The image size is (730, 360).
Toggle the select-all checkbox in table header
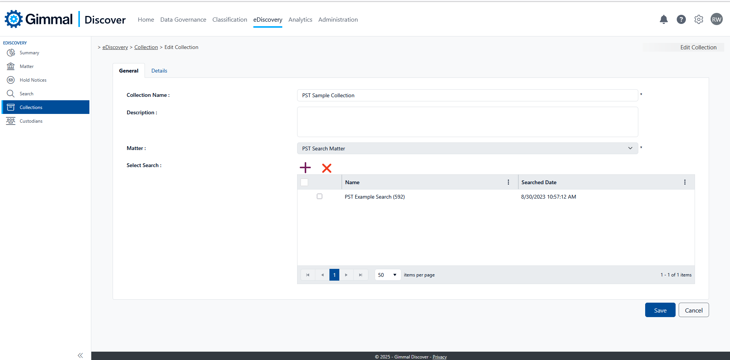[304, 182]
